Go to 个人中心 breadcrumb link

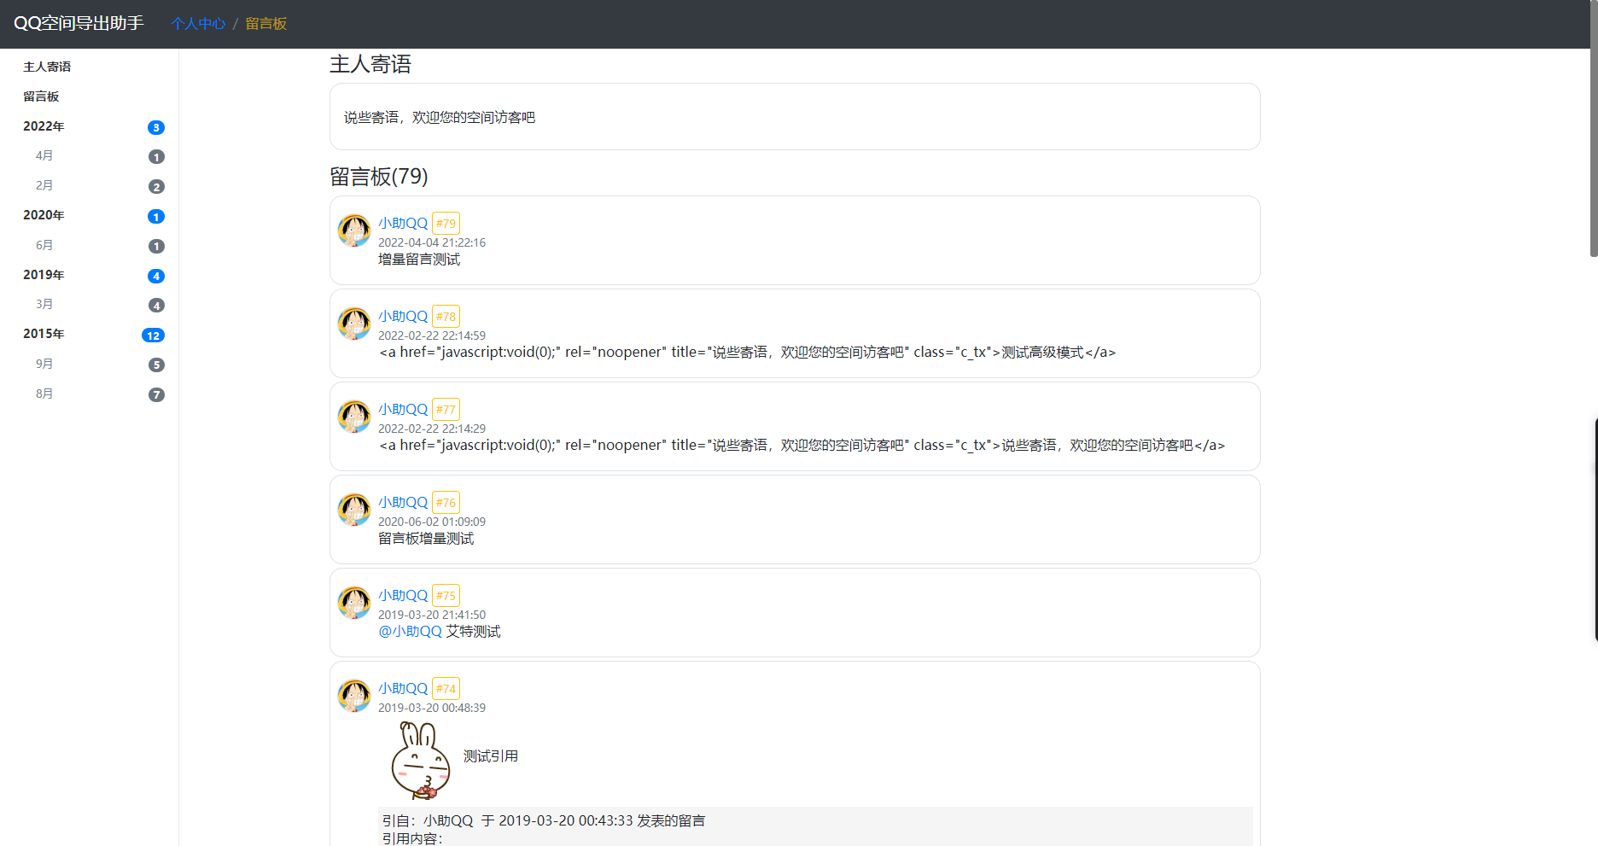coord(198,24)
